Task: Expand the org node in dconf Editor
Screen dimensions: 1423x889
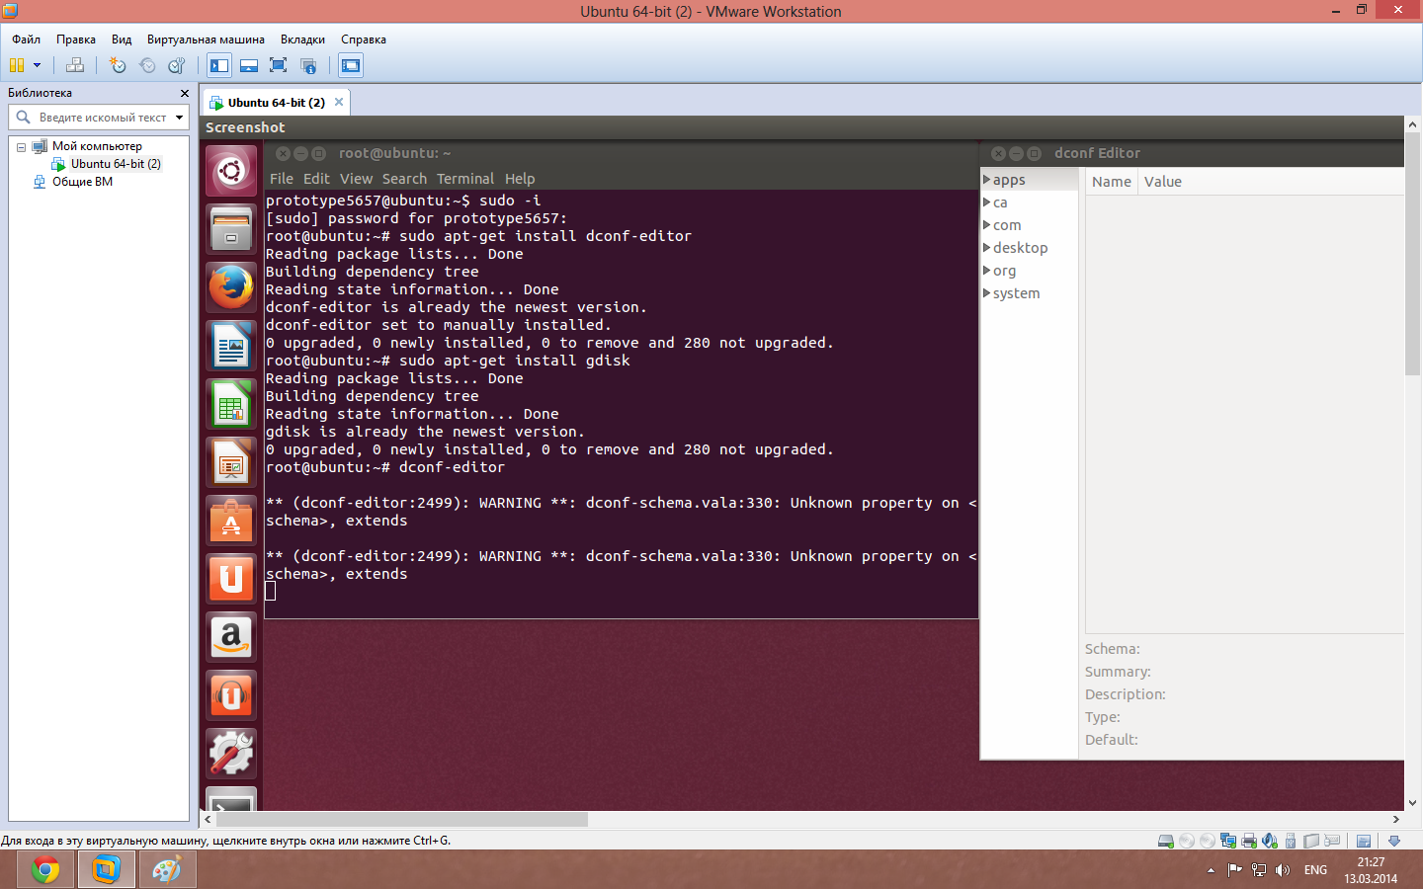Action: [986, 270]
